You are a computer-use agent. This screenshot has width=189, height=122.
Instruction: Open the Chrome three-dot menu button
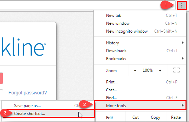[x=181, y=6]
